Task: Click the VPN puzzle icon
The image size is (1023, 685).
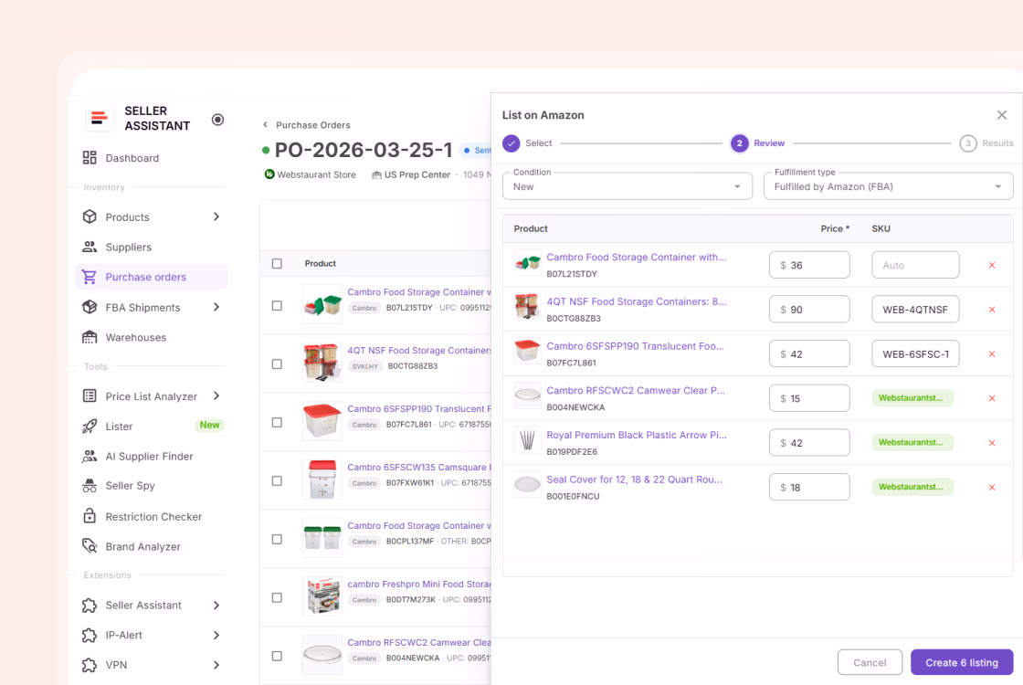Action: [x=90, y=665]
